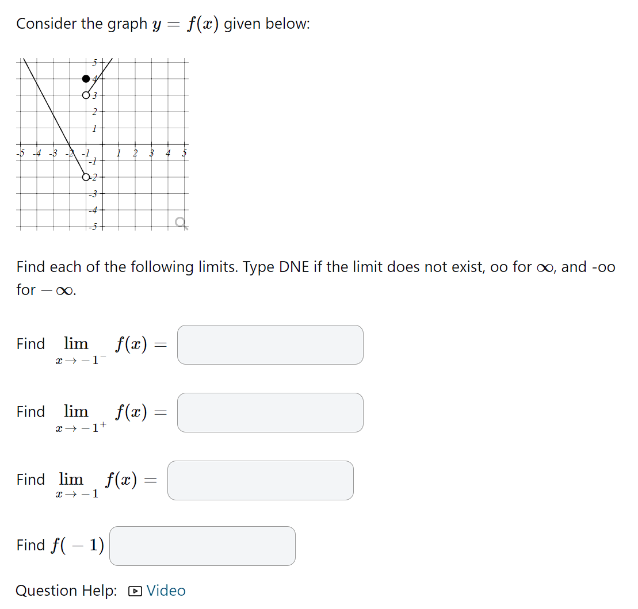This screenshot has width=638, height=609.
Task: Click the answer box for f(-1)
Action: [202, 546]
